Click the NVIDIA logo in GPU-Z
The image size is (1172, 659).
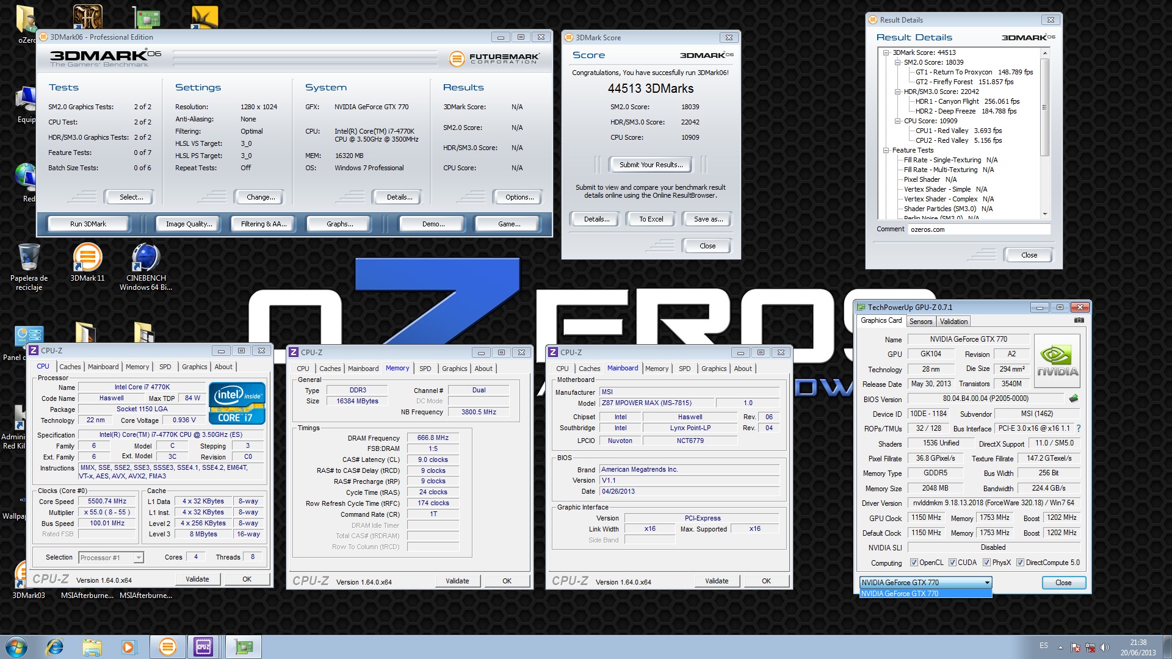[1057, 361]
